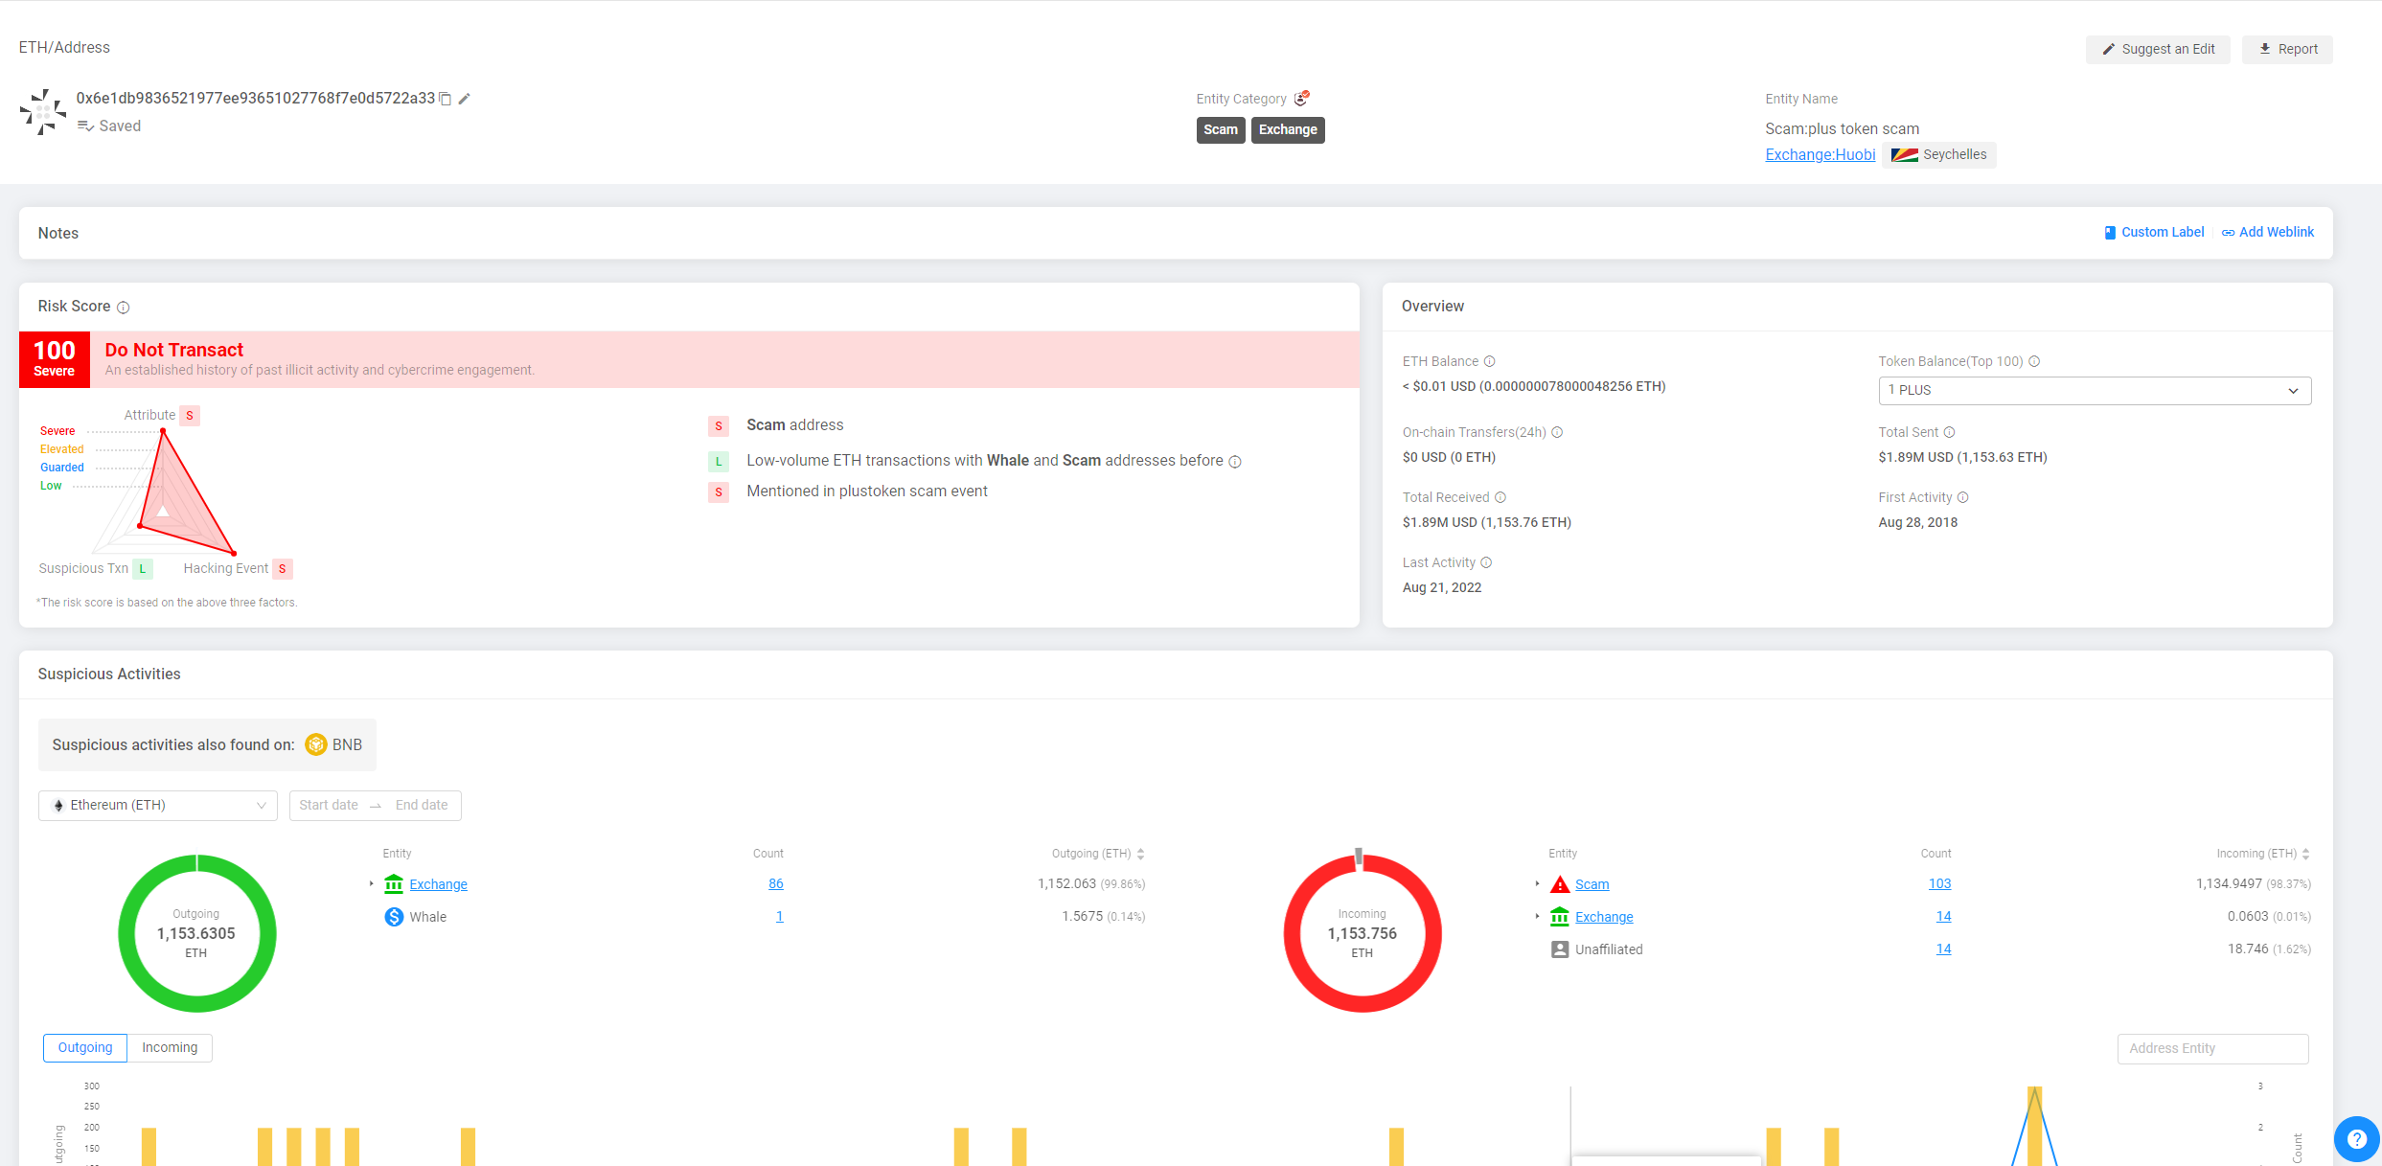Click the Exchange category tag
The image size is (2382, 1166).
click(1288, 130)
